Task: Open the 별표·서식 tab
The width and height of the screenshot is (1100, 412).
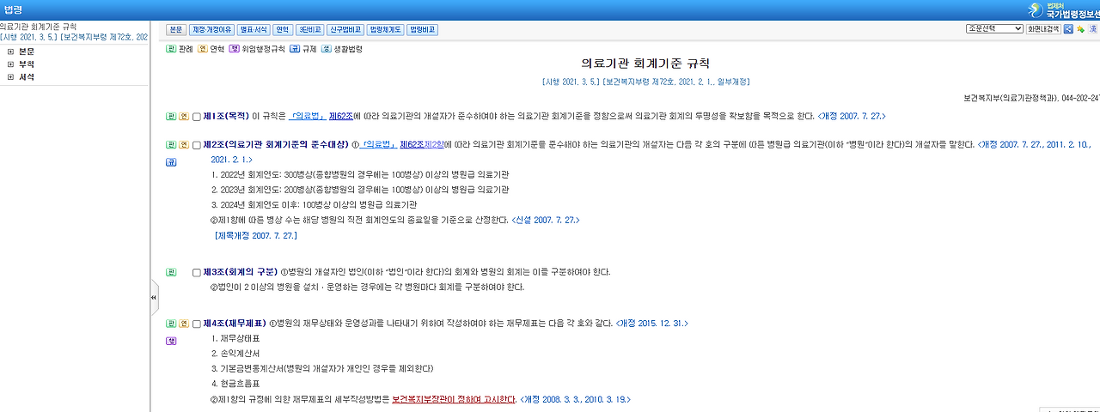Action: (254, 29)
